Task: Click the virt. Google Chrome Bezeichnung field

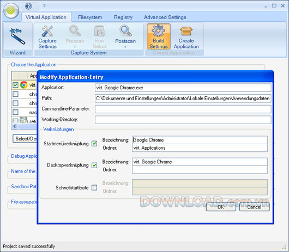Action: coord(200,162)
